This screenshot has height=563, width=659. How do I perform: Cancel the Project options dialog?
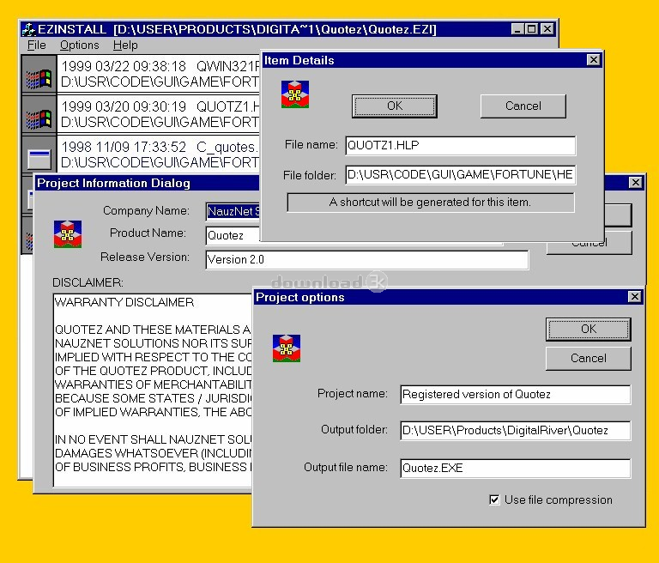tap(588, 358)
